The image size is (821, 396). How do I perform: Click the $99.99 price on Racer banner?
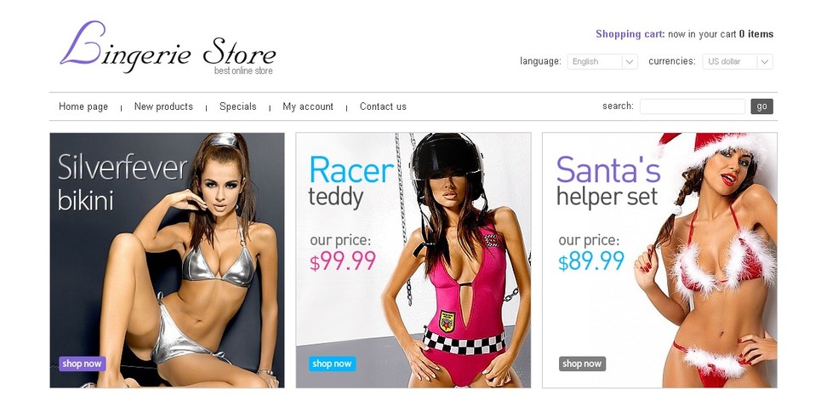click(x=342, y=261)
